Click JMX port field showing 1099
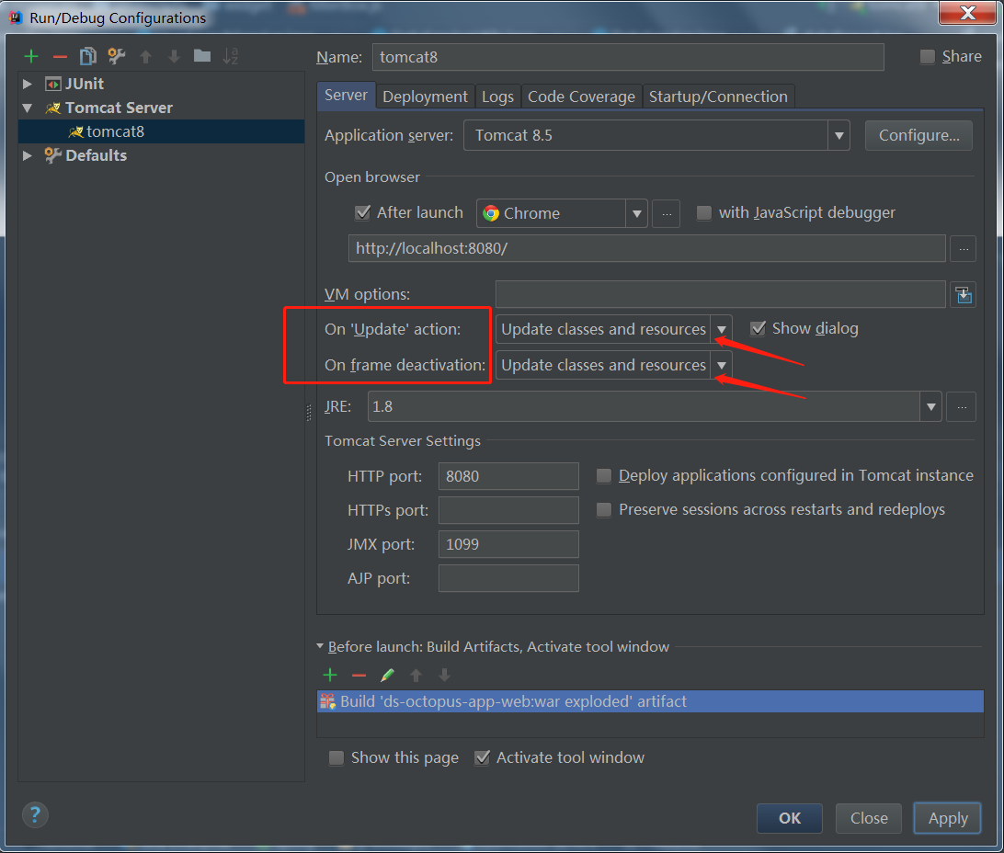This screenshot has height=853, width=1004. (x=508, y=544)
